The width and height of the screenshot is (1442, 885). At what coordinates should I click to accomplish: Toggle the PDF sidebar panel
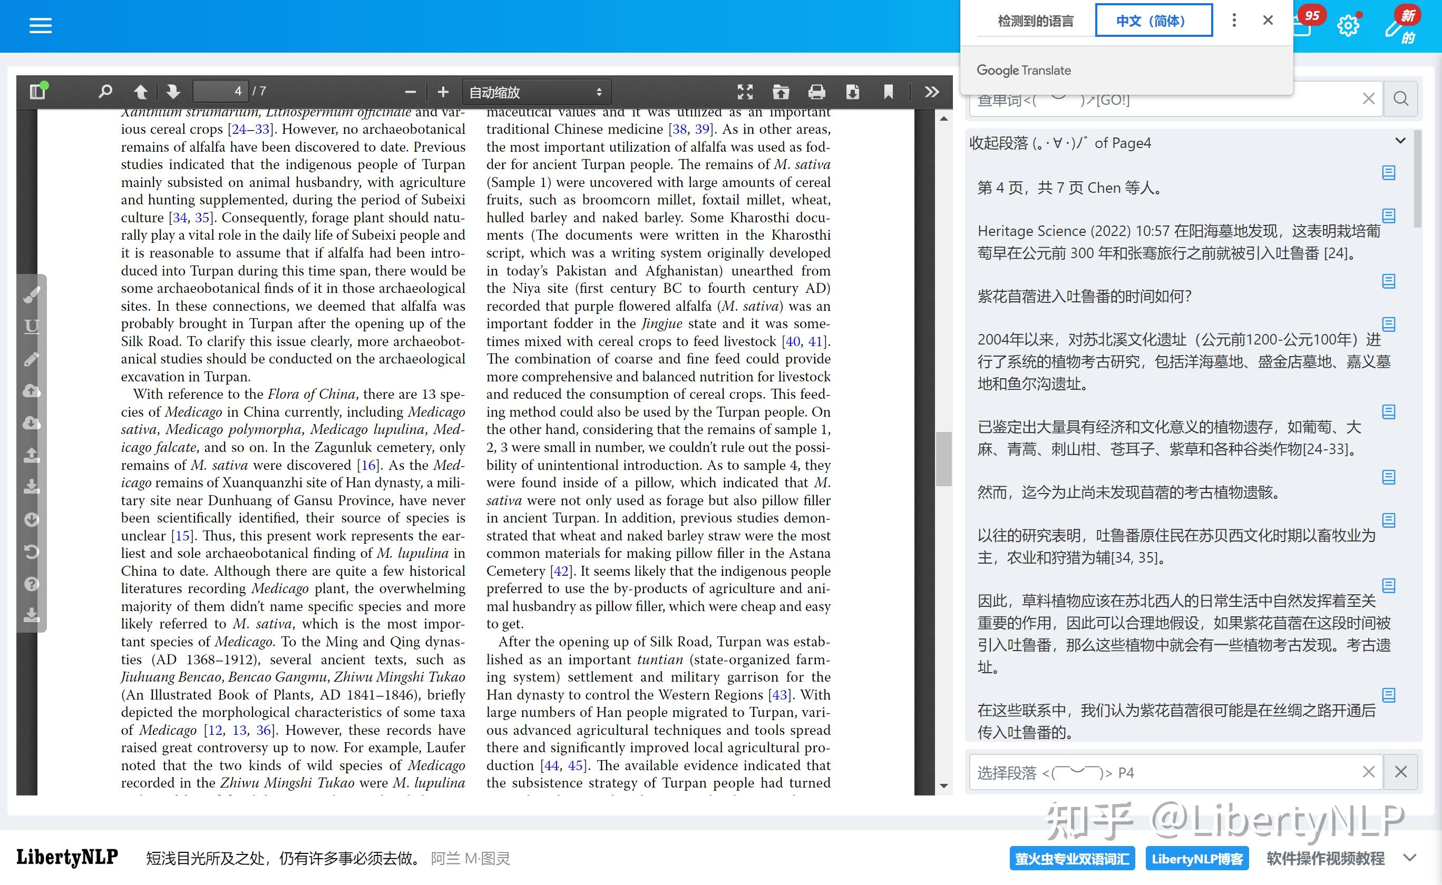tap(38, 91)
